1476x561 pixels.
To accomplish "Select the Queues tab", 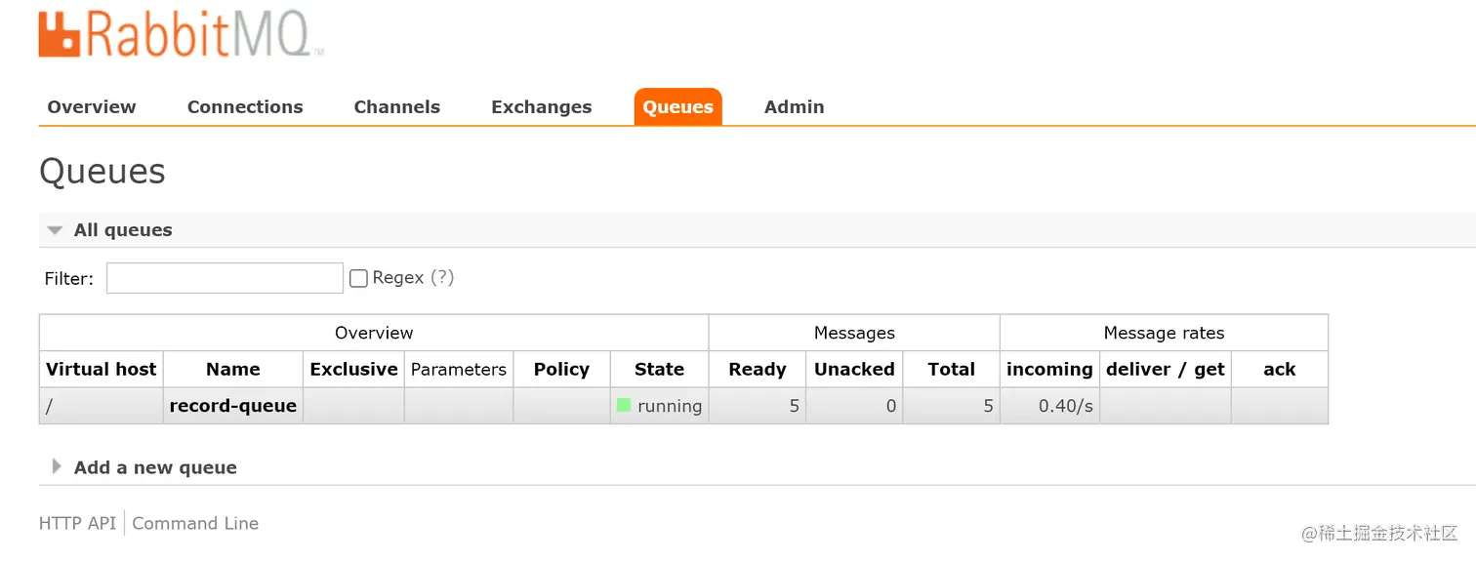I will (677, 107).
